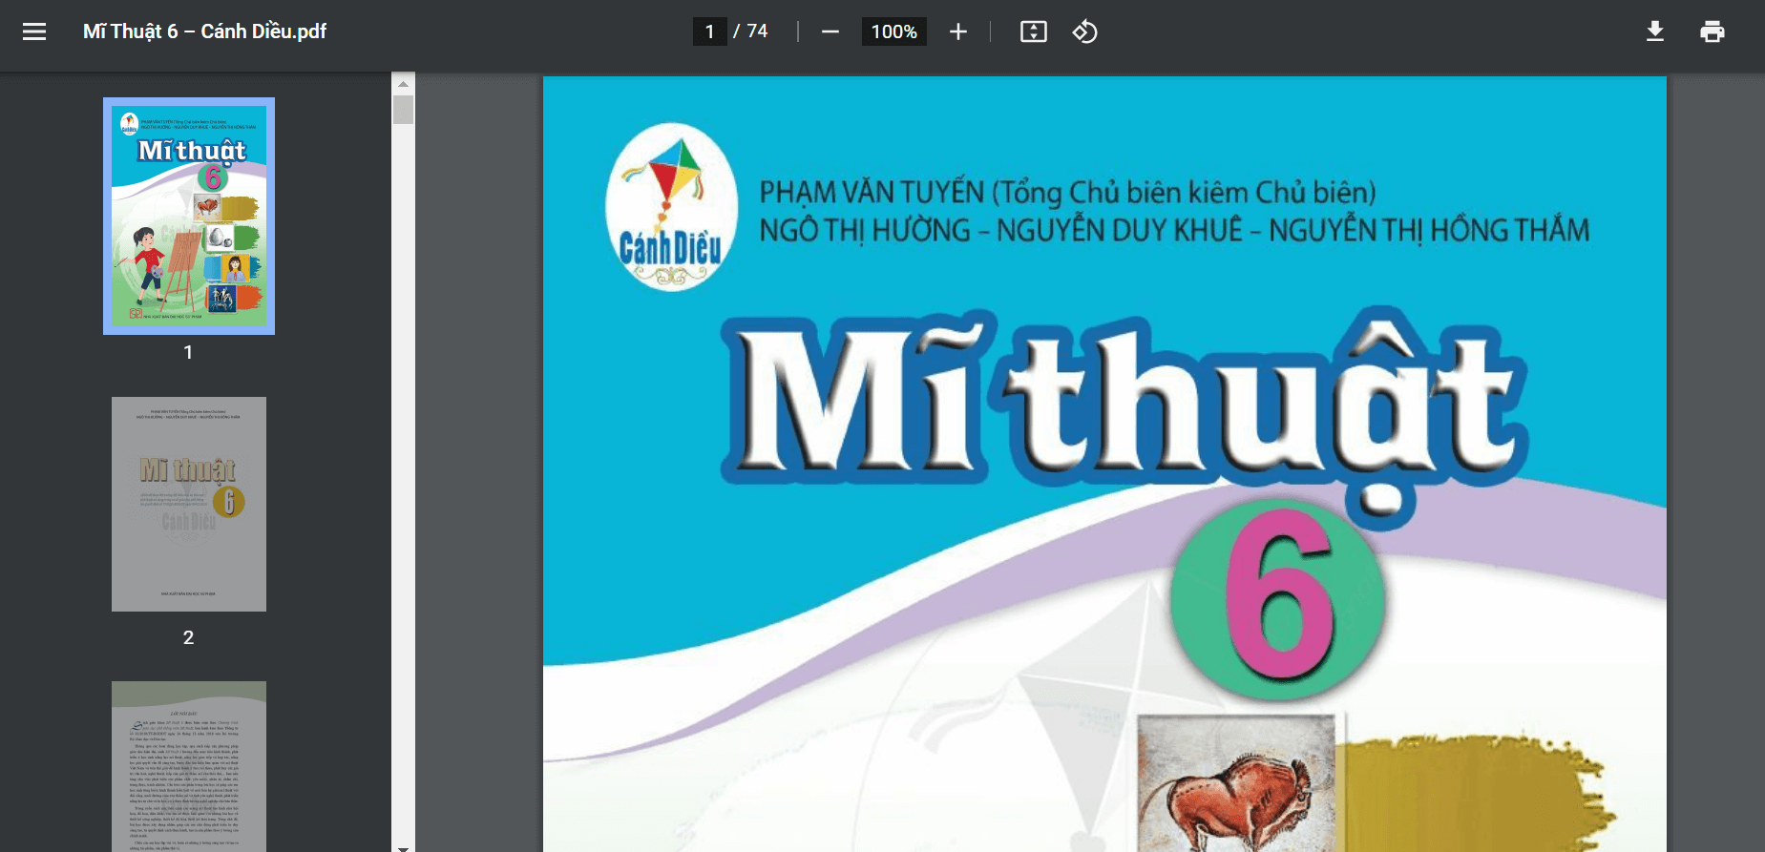Toggle the sidebar hamburger menu

coord(34,31)
